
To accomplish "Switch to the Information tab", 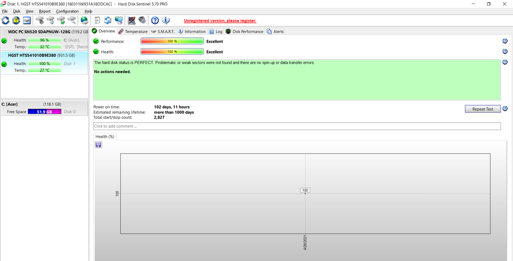I will 192,32.
